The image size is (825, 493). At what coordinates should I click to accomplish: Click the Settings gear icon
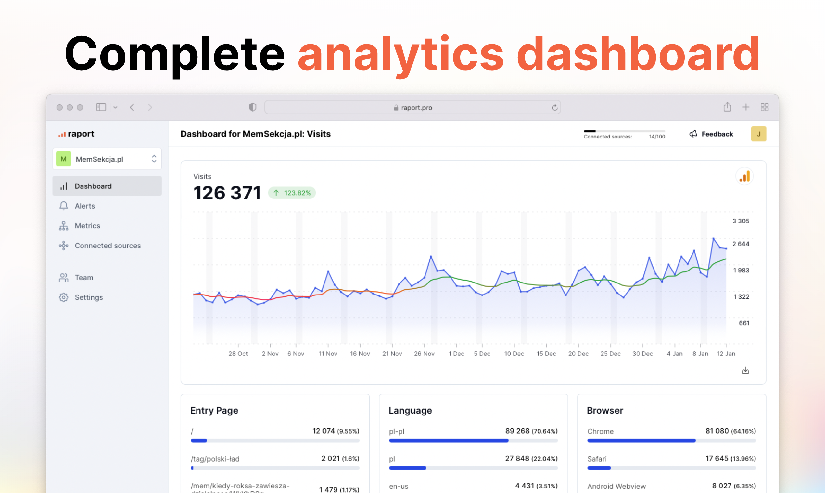click(64, 297)
